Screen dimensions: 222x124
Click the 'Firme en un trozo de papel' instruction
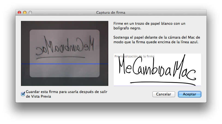pos(149,26)
